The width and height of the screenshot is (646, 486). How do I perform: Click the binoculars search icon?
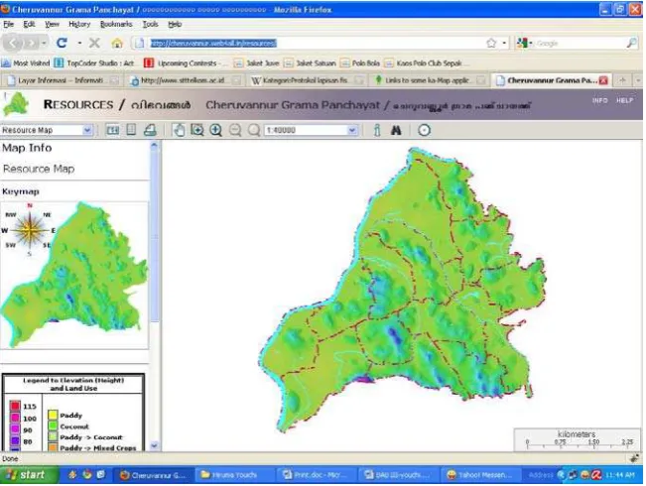(396, 131)
